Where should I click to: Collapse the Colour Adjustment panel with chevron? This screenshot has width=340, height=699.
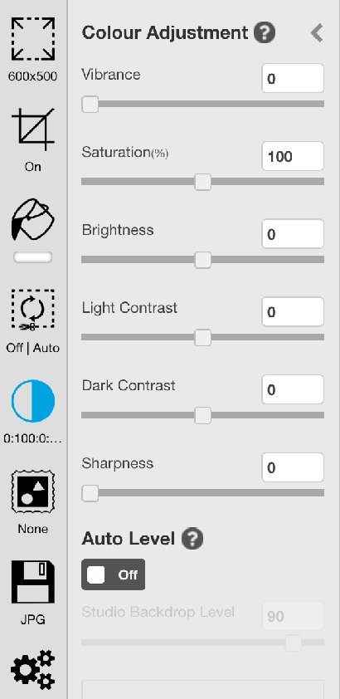pos(317,32)
